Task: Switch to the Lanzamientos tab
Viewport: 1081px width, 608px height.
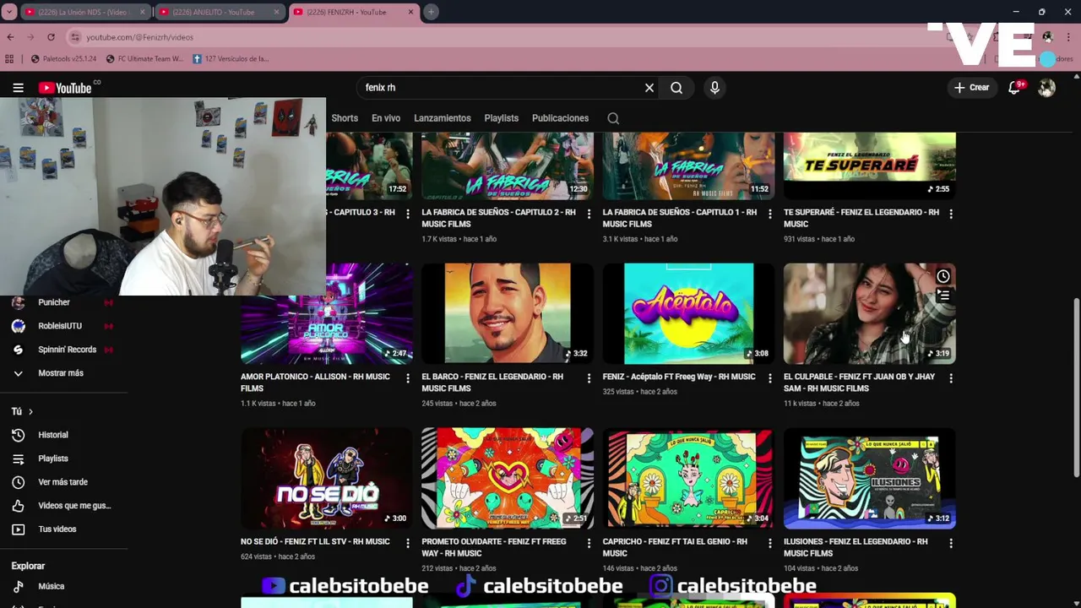Action: coord(443,118)
